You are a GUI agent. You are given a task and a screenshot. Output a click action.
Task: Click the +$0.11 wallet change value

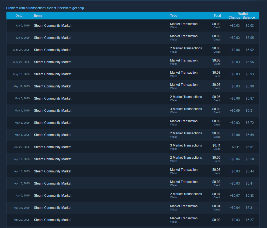coord(235,147)
